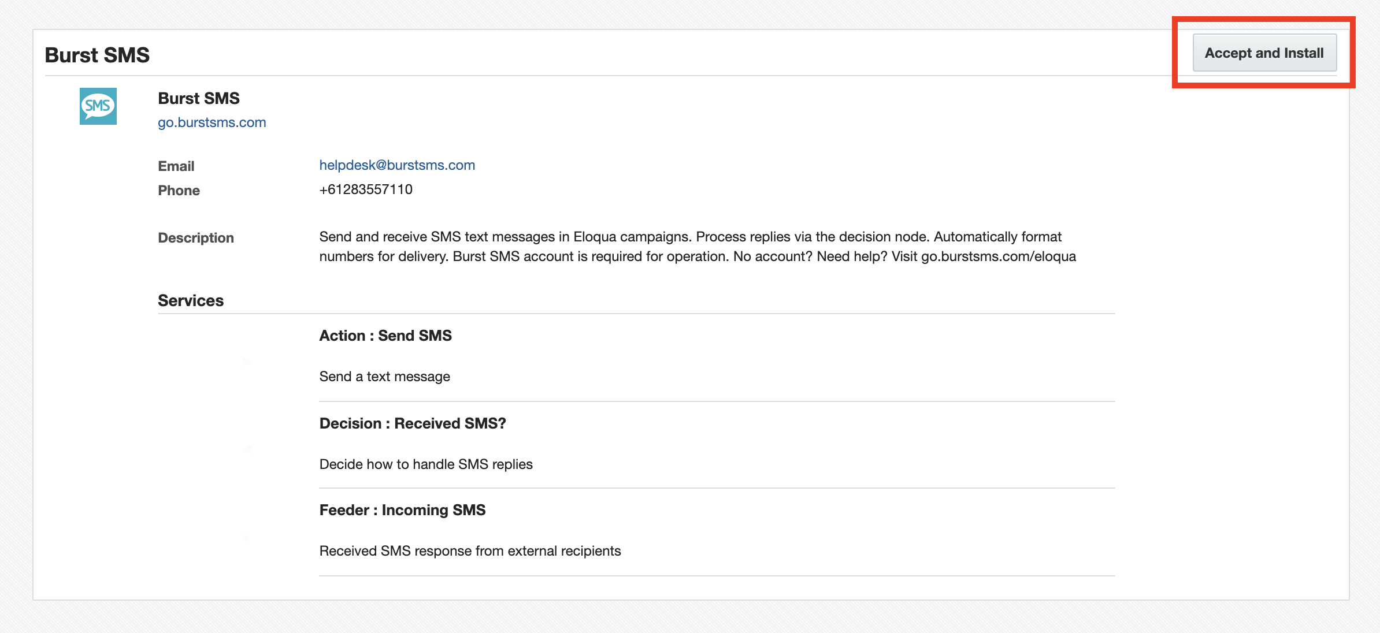This screenshot has width=1380, height=633.
Task: Click the Accept and Install button
Action: [1264, 53]
